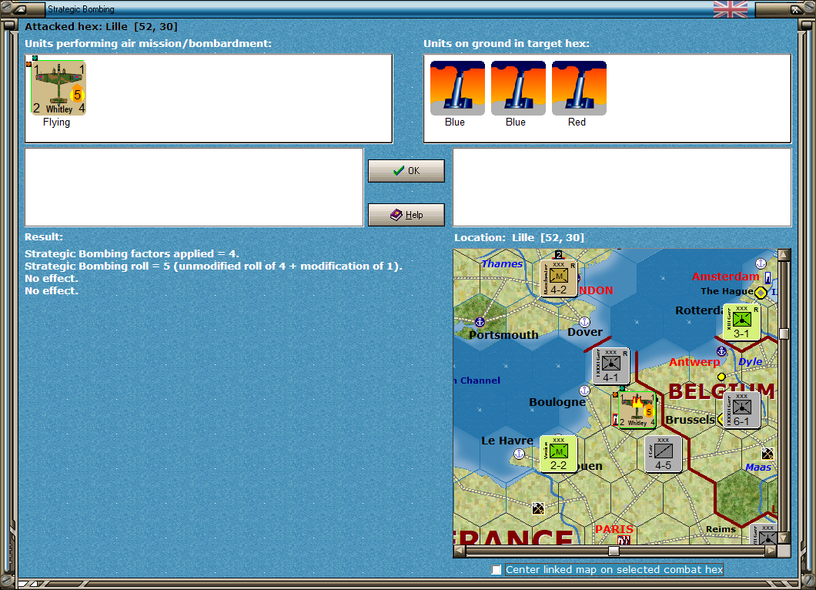Select the 4-2 unit near London on map
816x590 pixels.
pyautogui.click(x=558, y=278)
